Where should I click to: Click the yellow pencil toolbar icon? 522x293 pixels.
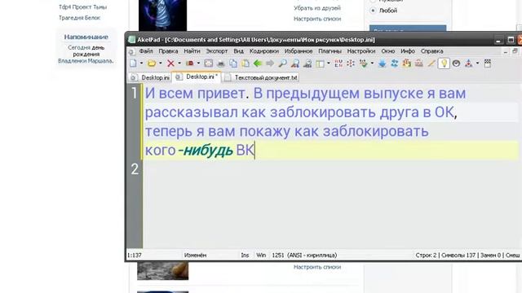(431, 63)
